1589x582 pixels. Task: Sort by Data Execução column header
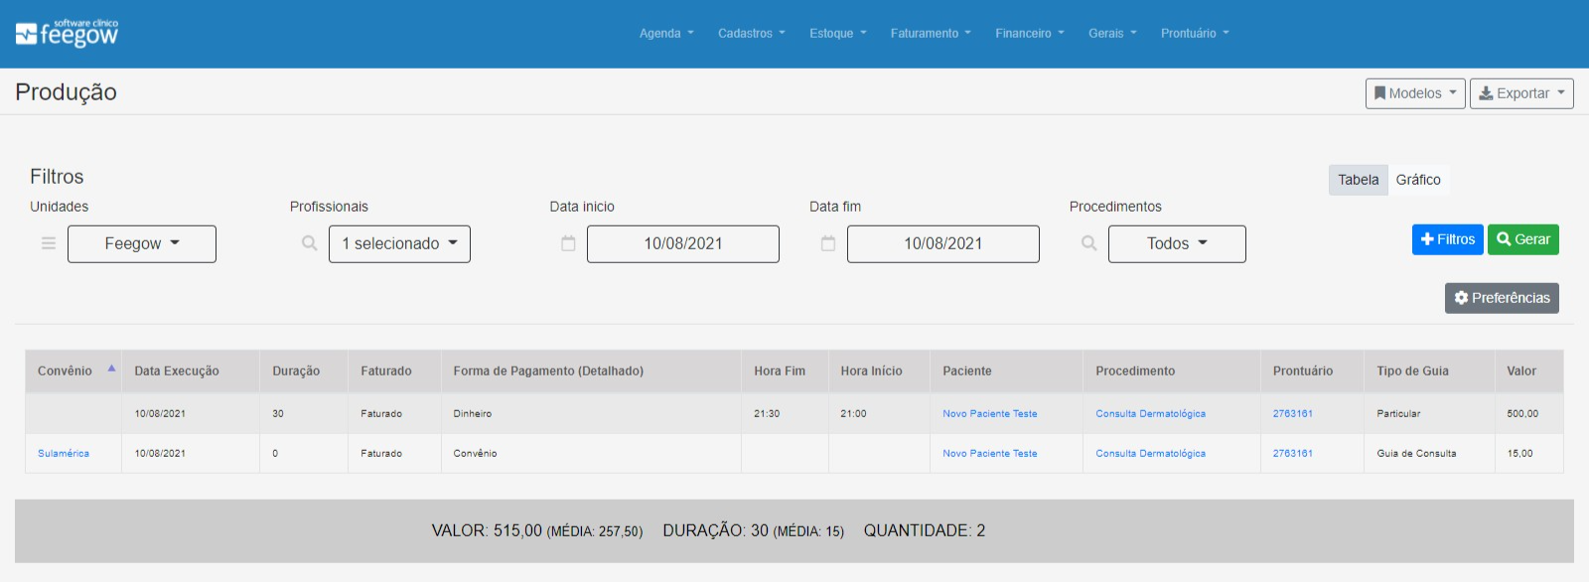pyautogui.click(x=191, y=371)
